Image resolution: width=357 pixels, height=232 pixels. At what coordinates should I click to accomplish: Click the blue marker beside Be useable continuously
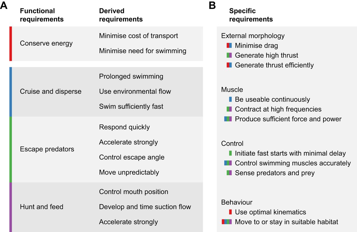[230, 100]
